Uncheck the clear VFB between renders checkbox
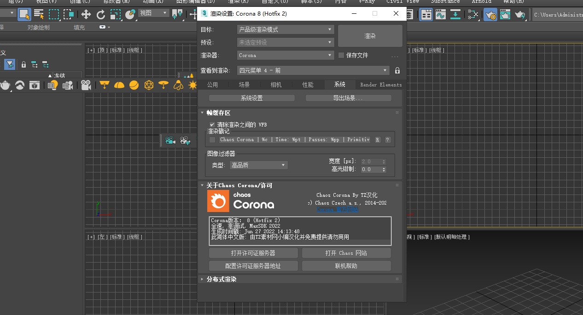Image resolution: width=583 pixels, height=315 pixels. [212, 125]
